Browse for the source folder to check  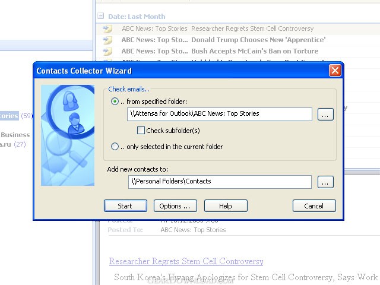tap(325, 115)
